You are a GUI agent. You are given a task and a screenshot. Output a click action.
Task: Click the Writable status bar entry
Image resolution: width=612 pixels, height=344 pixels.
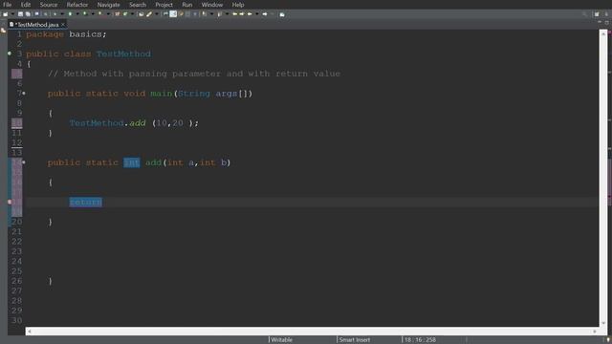(282, 340)
